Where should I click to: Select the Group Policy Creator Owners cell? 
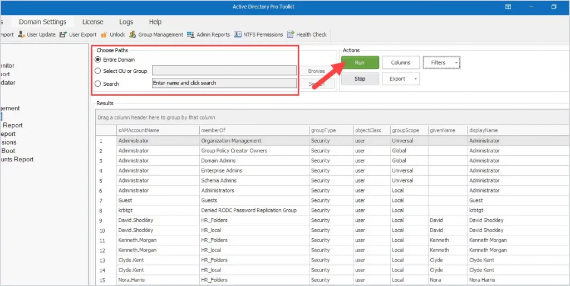(254, 150)
